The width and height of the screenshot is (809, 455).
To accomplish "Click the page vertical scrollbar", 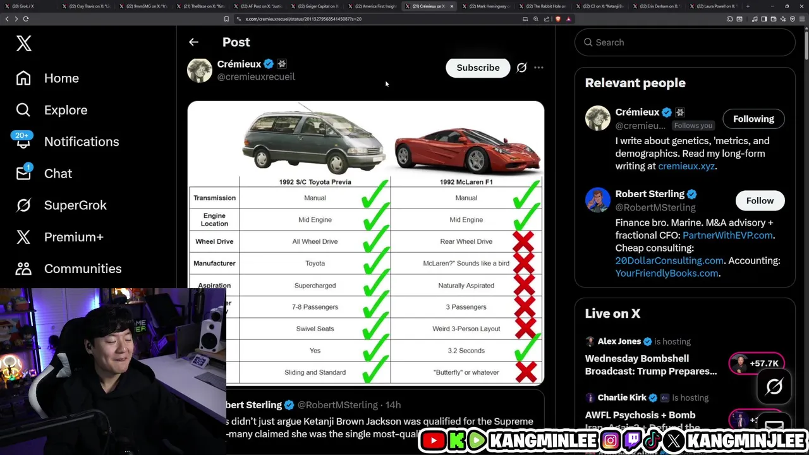I will tap(806, 44).
